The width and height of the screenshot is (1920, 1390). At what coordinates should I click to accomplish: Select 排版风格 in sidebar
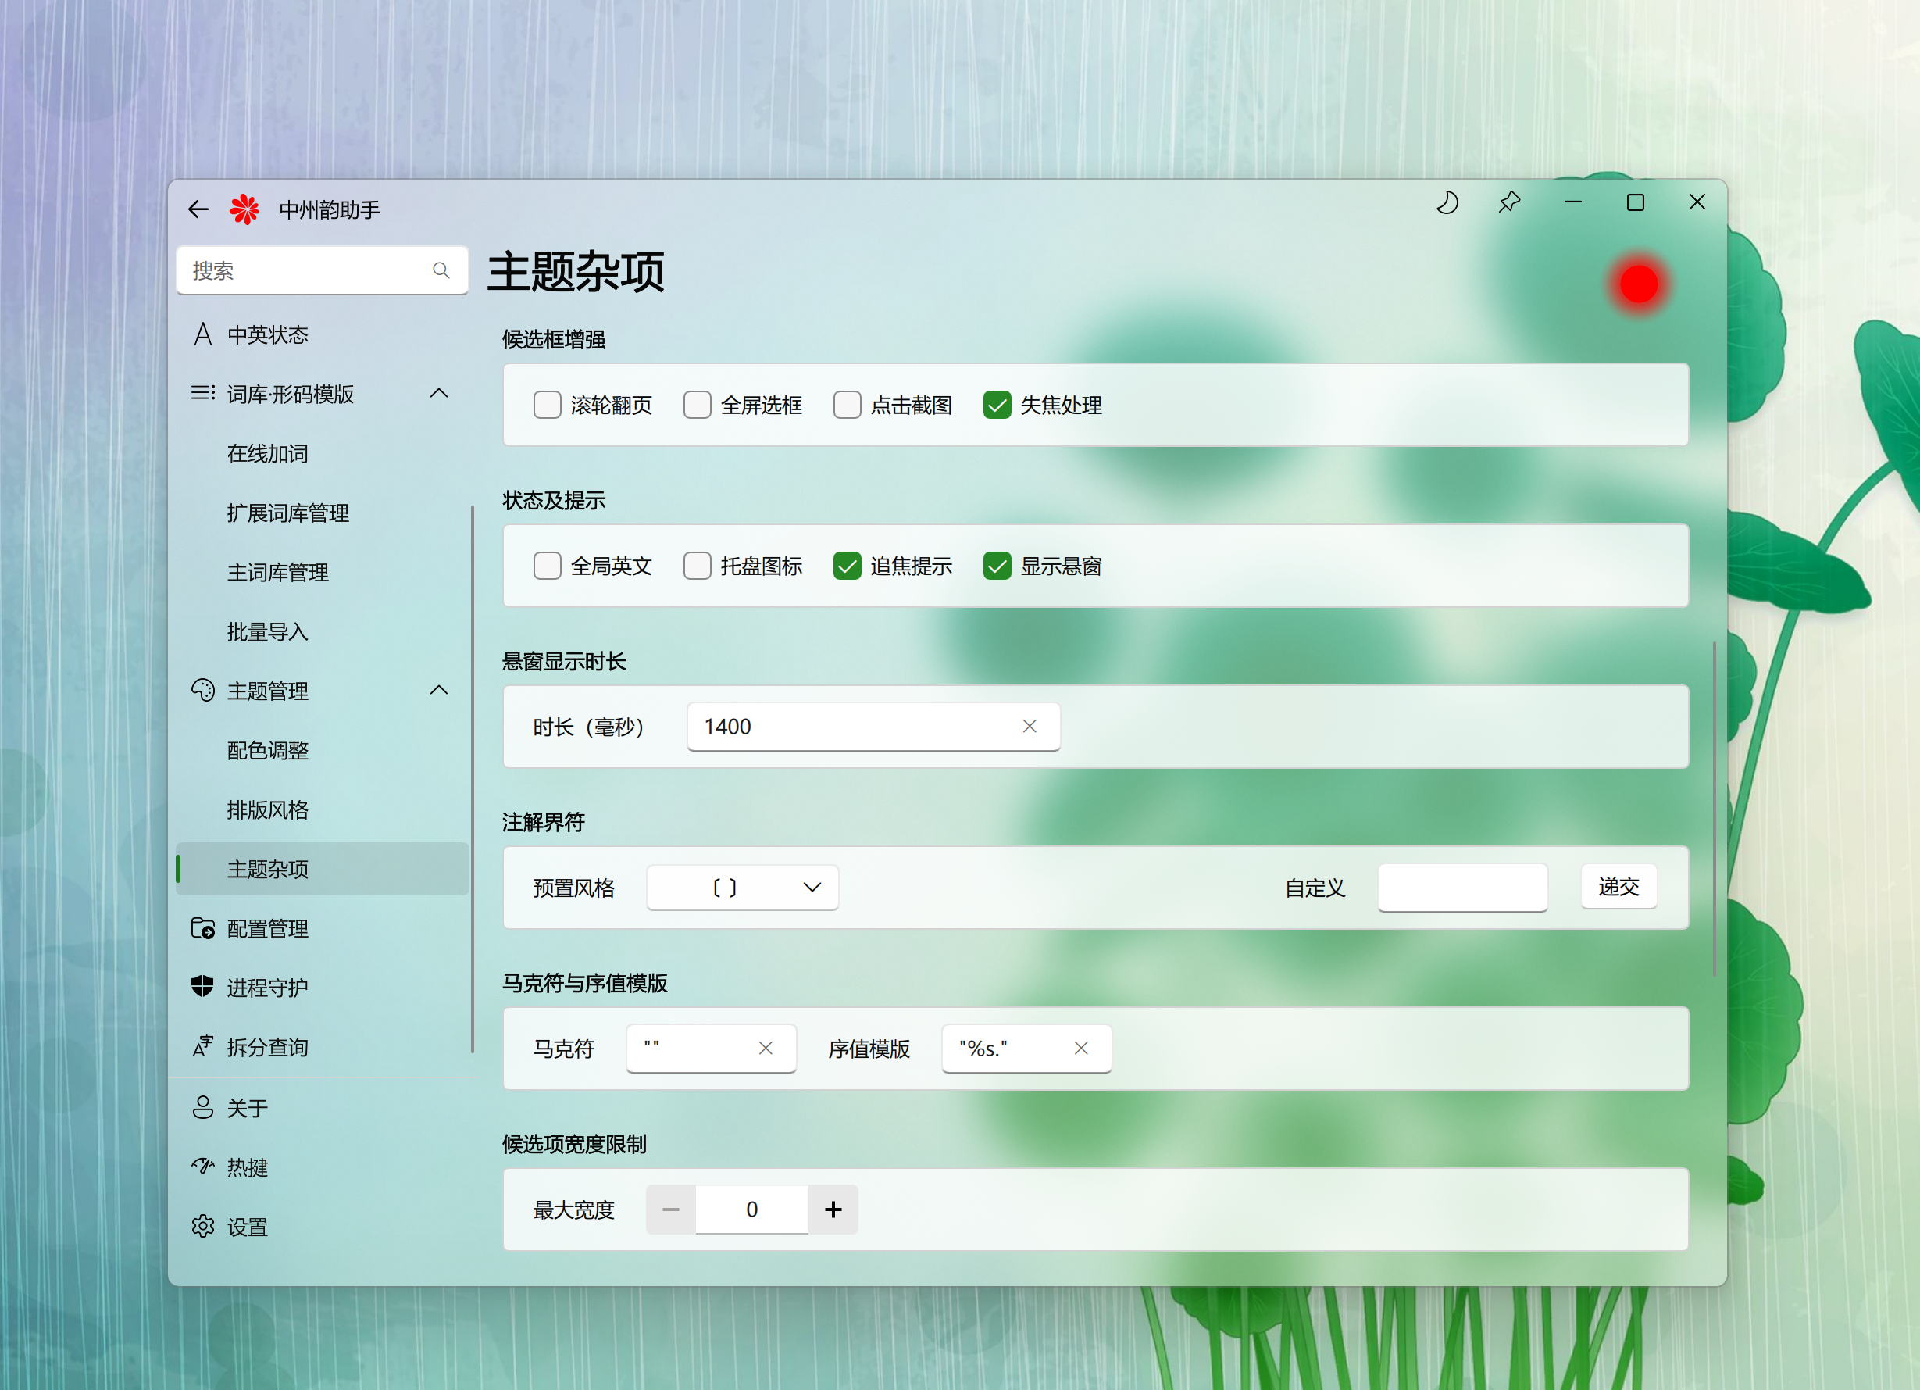click(x=266, y=809)
